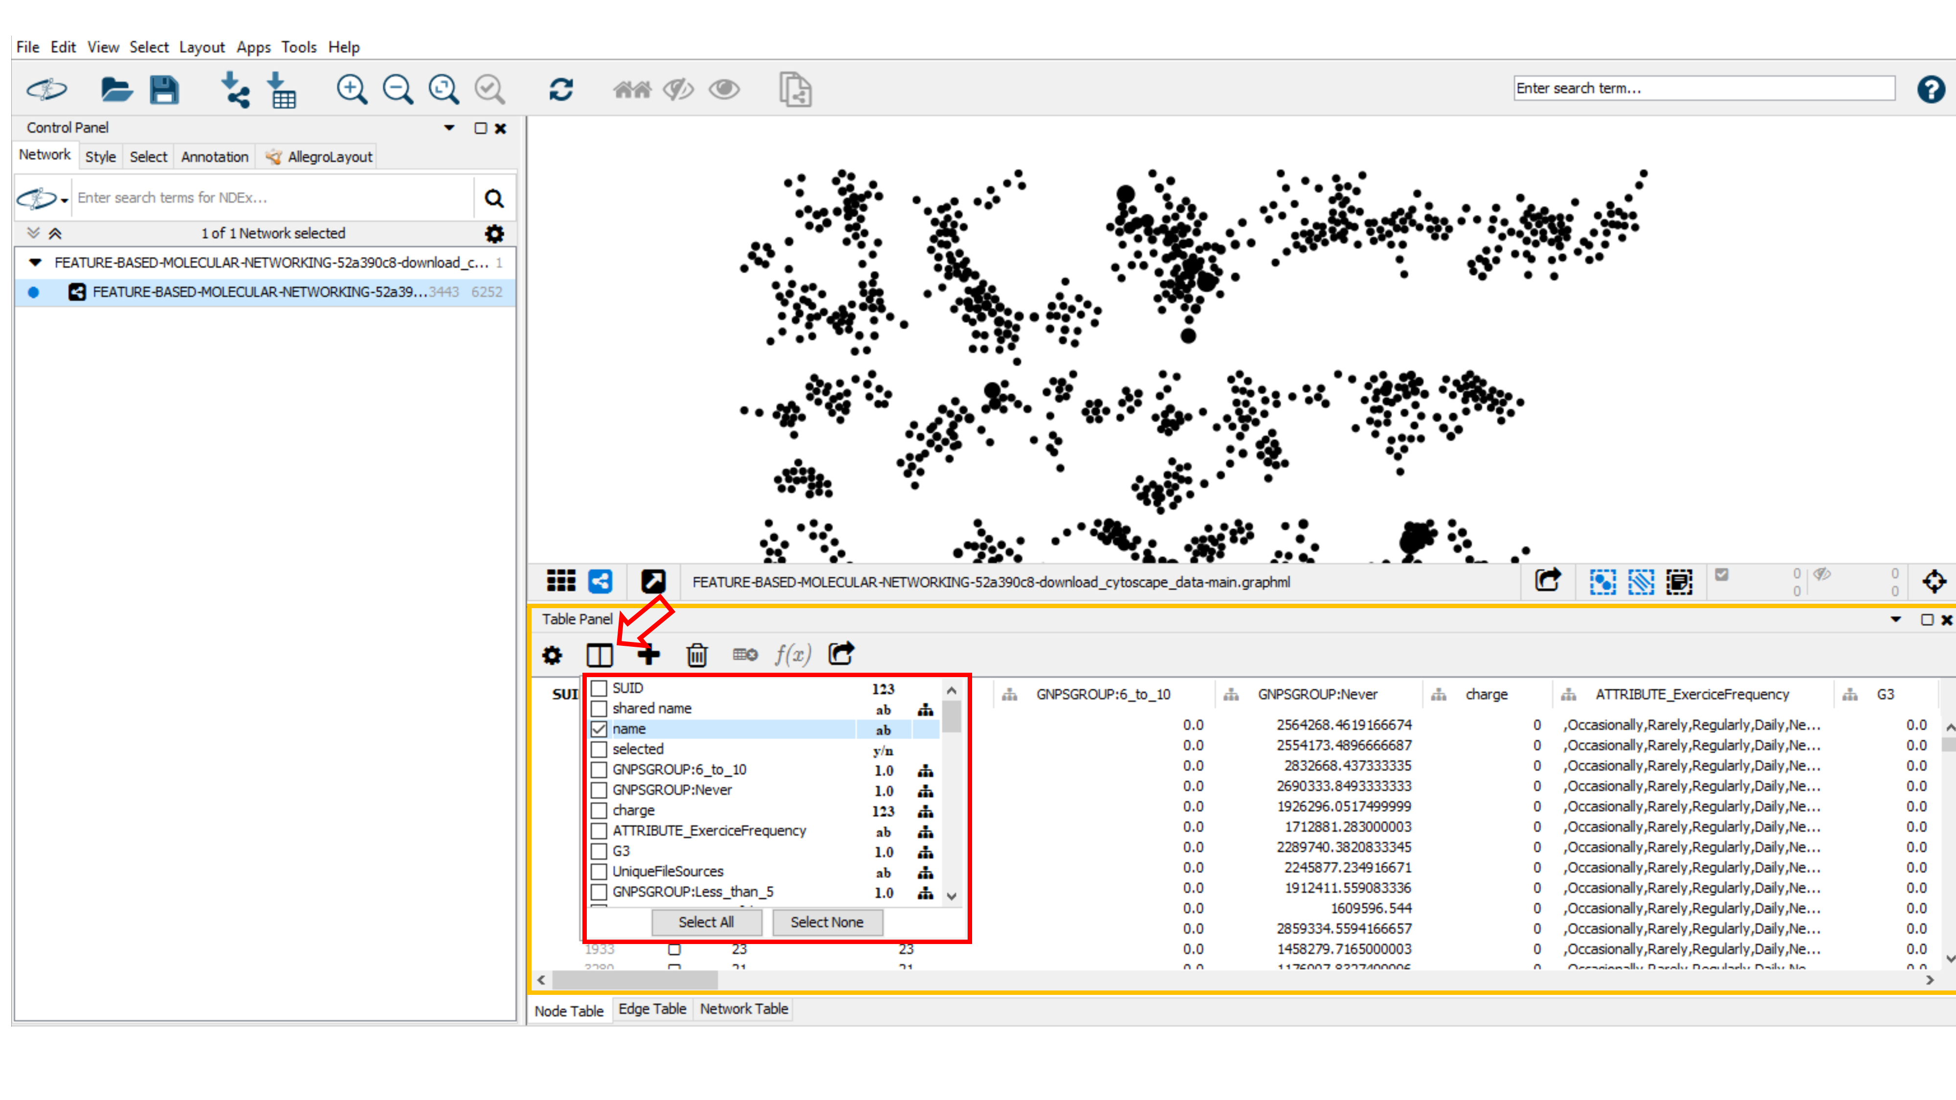Click the Select None button in column chooser
Viewport: 1956px width, 1100px height.
click(x=825, y=922)
